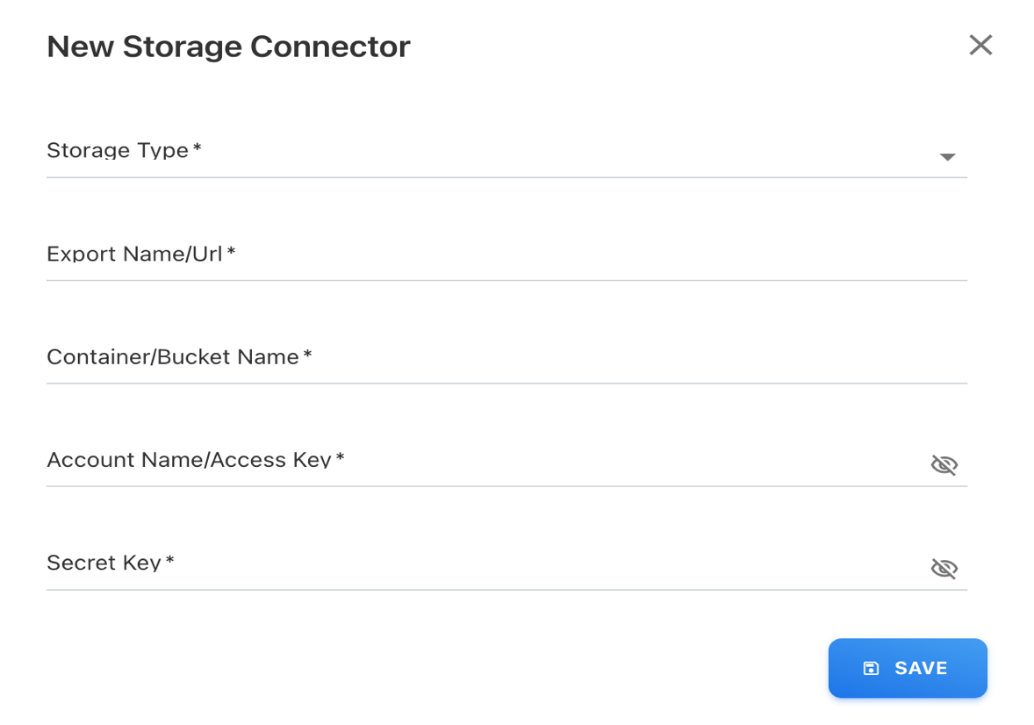This screenshot has width=1034, height=725.
Task: Save the new storage connector
Action: pos(908,669)
